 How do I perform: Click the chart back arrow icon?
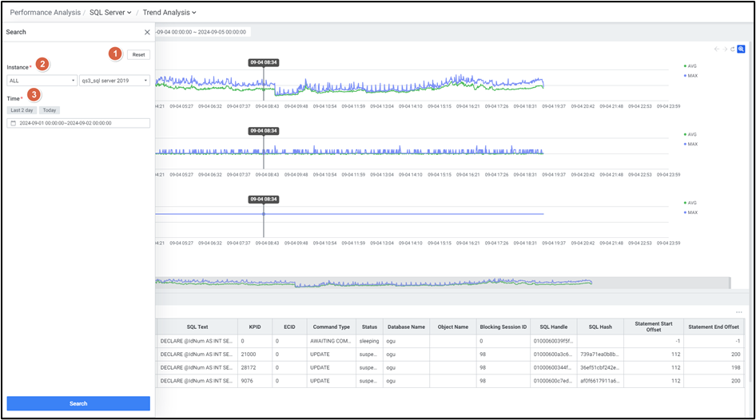point(717,49)
